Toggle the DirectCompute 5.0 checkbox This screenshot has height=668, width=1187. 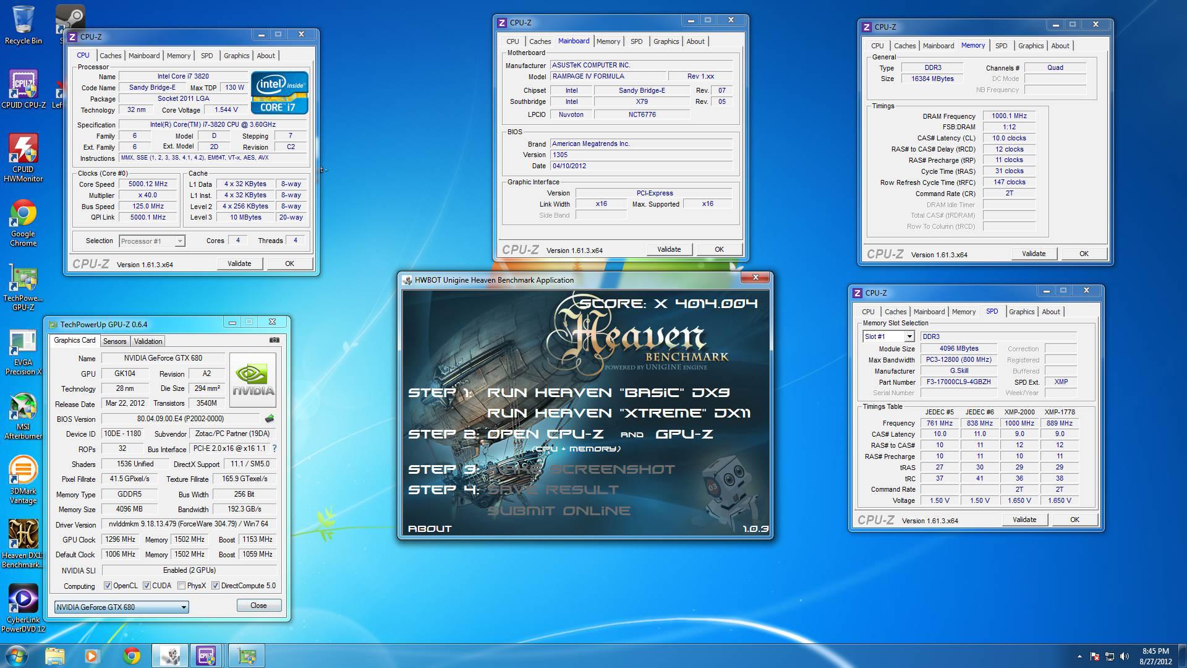coord(215,586)
